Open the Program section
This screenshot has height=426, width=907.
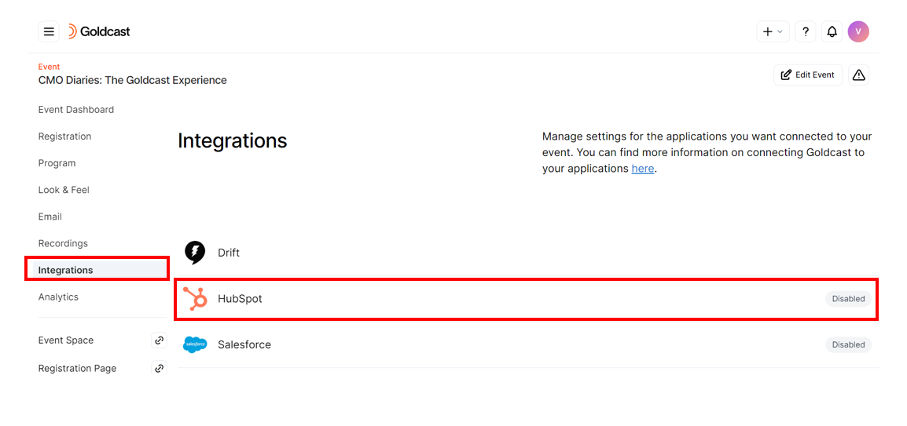click(x=57, y=163)
